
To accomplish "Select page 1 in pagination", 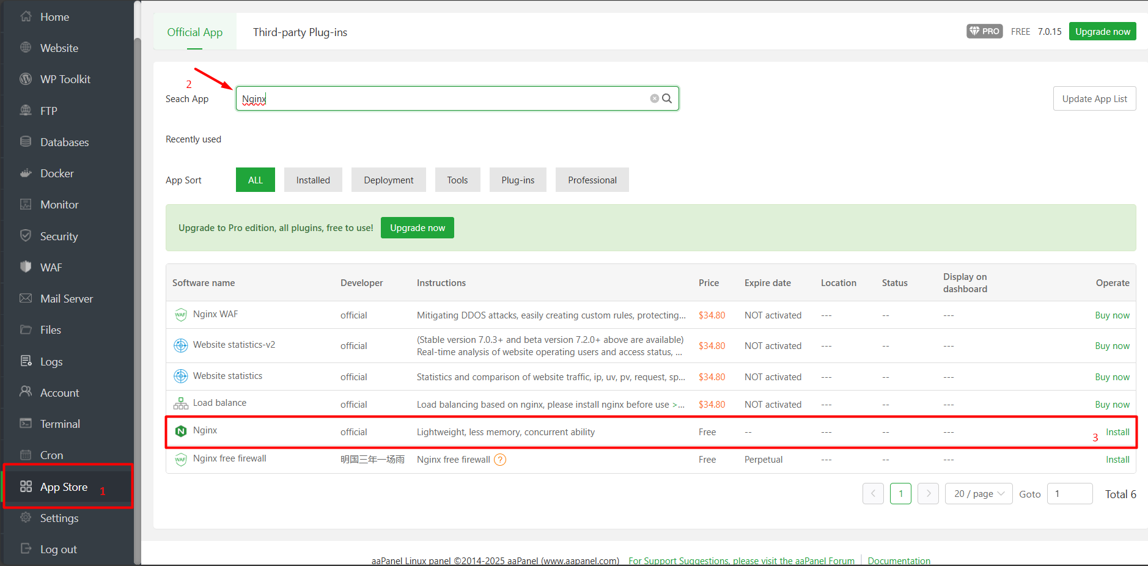I will (900, 494).
